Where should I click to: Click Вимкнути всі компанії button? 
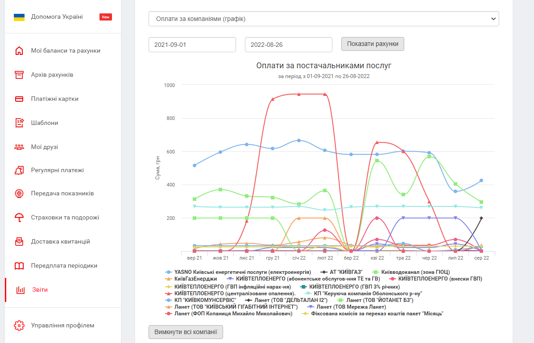186,332
